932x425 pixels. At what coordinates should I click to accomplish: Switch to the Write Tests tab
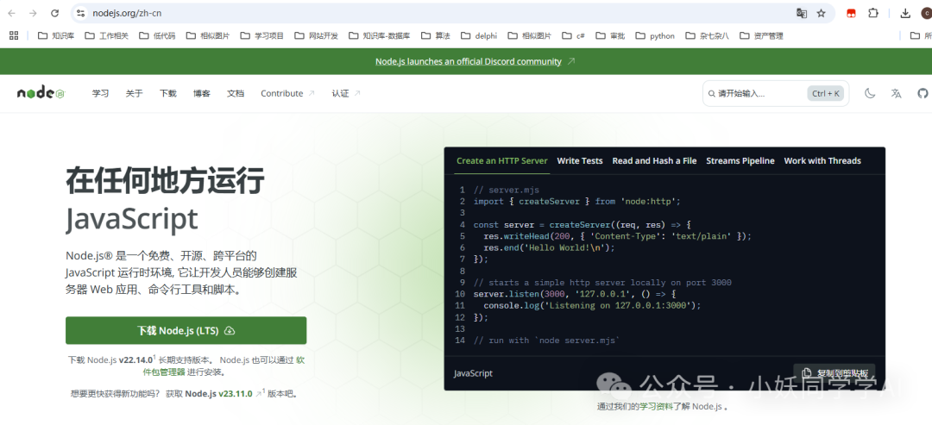[x=580, y=161]
